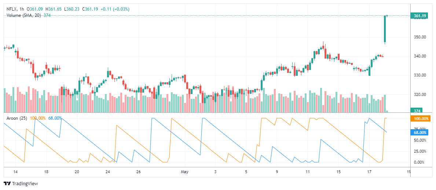
Task: Click date label 19 on the time axis
Action: [408, 172]
